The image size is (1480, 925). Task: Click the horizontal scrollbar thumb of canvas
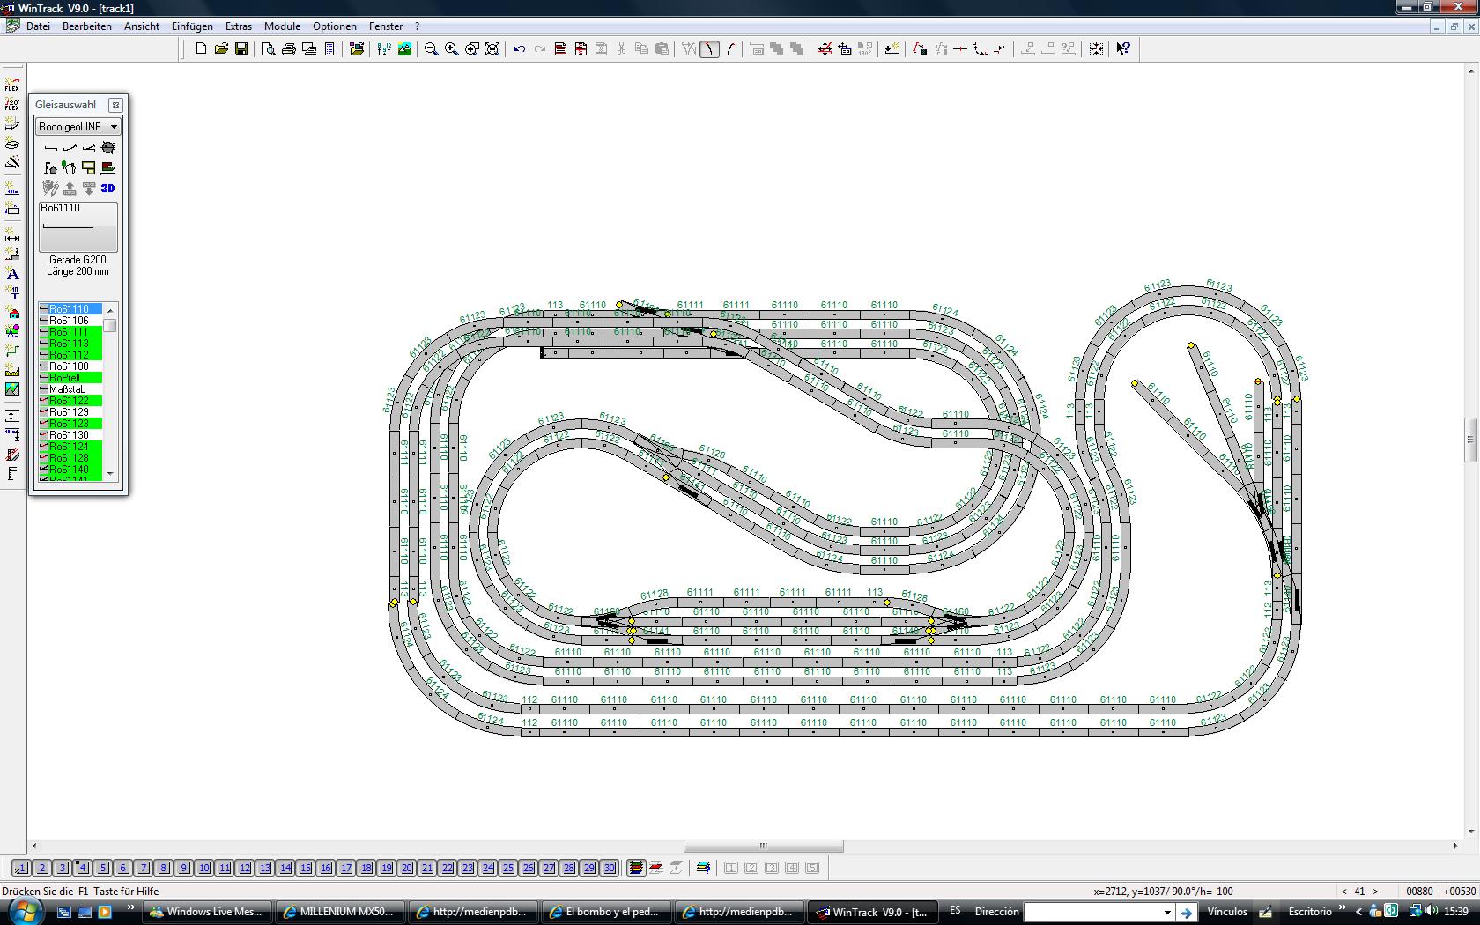click(x=764, y=846)
